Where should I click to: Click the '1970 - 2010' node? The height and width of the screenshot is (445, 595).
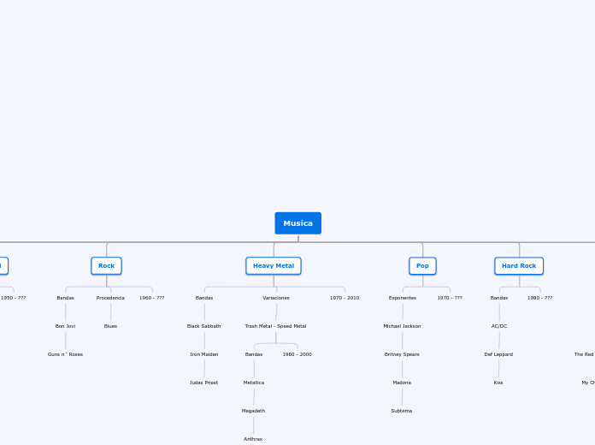click(345, 298)
